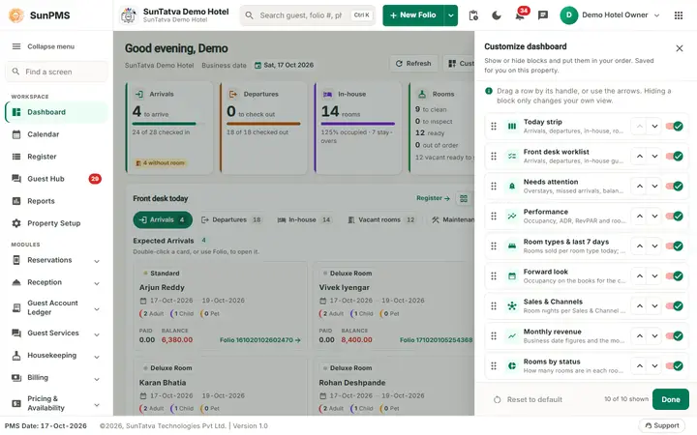697x435 pixels.
Task: Grab the drag handle of Performance row
Action: [494, 217]
